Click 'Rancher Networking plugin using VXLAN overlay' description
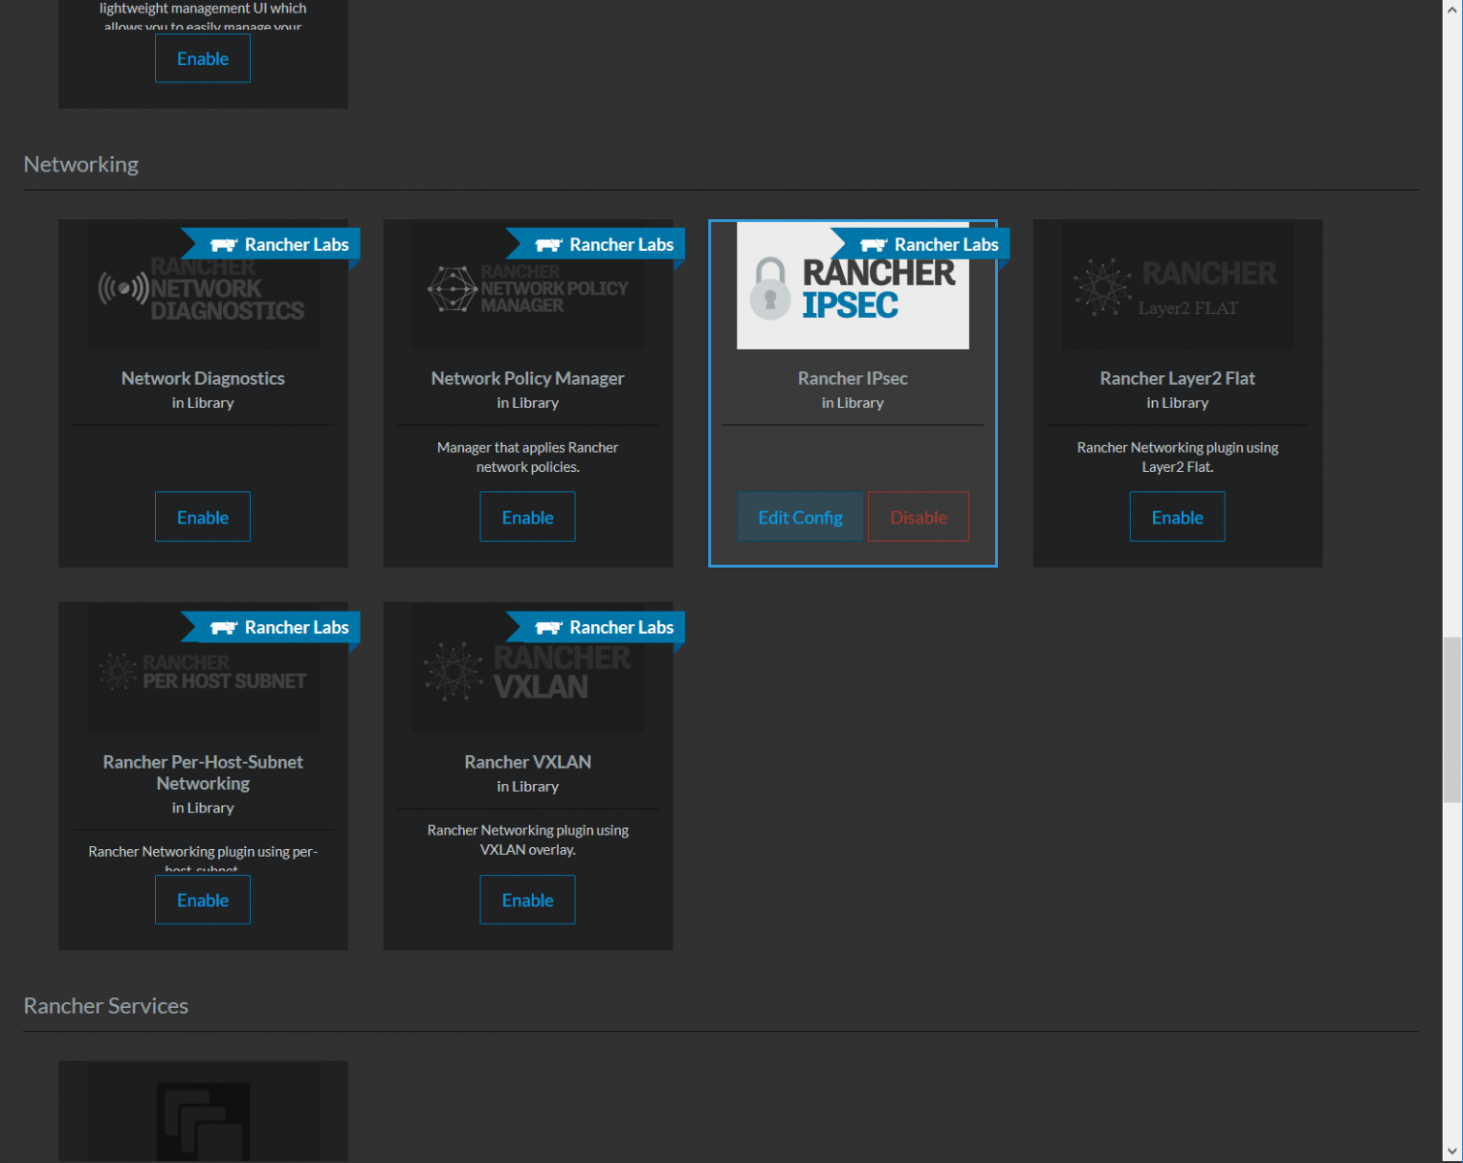This screenshot has width=1463, height=1163. (x=527, y=839)
